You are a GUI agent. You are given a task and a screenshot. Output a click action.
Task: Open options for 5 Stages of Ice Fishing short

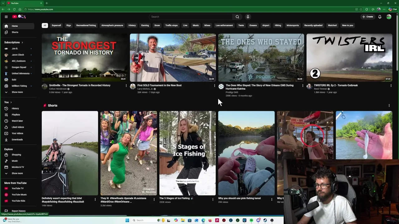(x=213, y=199)
